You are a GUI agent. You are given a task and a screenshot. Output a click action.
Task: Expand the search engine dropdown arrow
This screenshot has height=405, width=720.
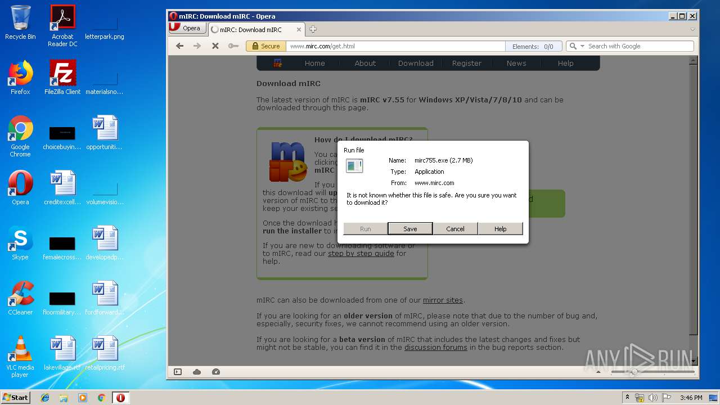point(582,46)
